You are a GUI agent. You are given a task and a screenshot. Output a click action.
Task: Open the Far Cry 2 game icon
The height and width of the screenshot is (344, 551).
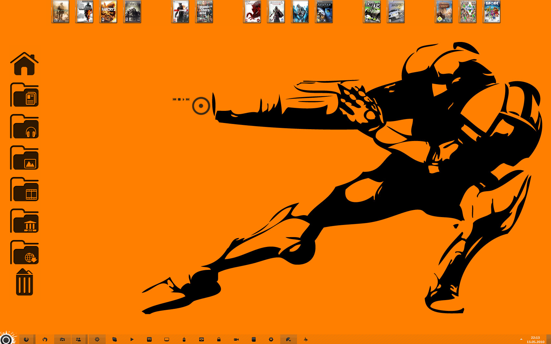(x=108, y=12)
